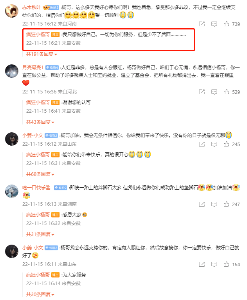Forward 月亮最亮1's comment
Image resolution: width=247 pixels, height=300 pixels.
(202, 92)
